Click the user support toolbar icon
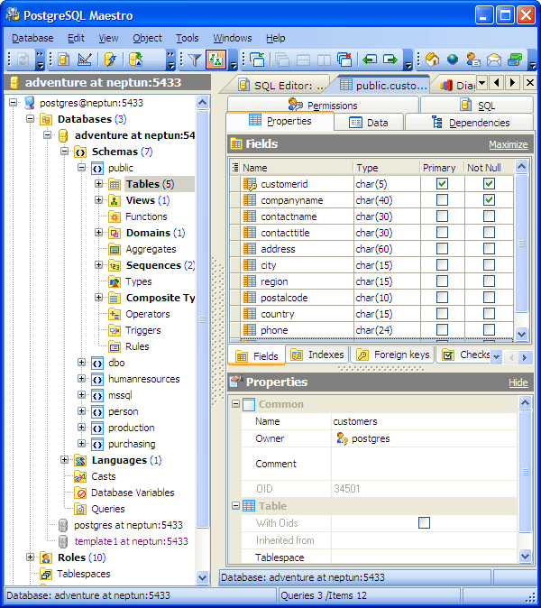The image size is (541, 608). click(x=473, y=60)
